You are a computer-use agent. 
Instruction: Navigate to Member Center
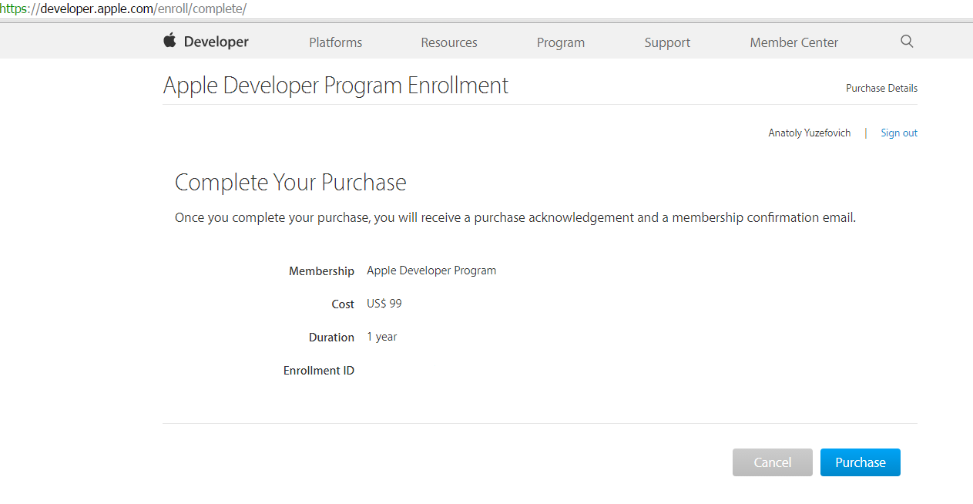click(793, 42)
